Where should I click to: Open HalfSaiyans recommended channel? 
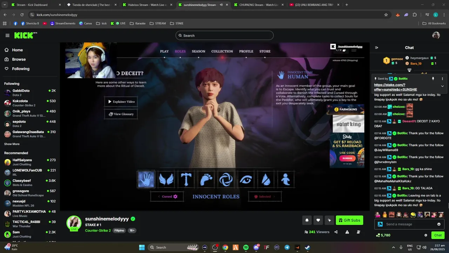[30, 162]
